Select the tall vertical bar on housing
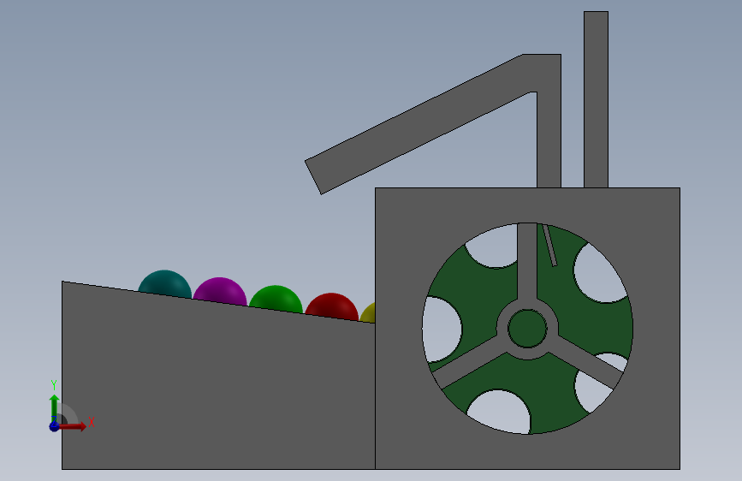This screenshot has width=742, height=481. (x=596, y=99)
